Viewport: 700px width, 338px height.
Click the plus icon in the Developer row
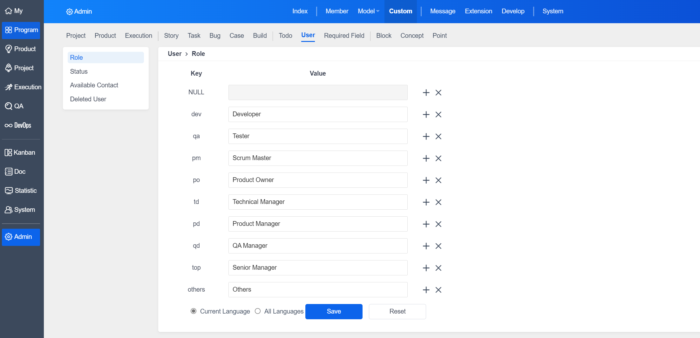pos(426,114)
